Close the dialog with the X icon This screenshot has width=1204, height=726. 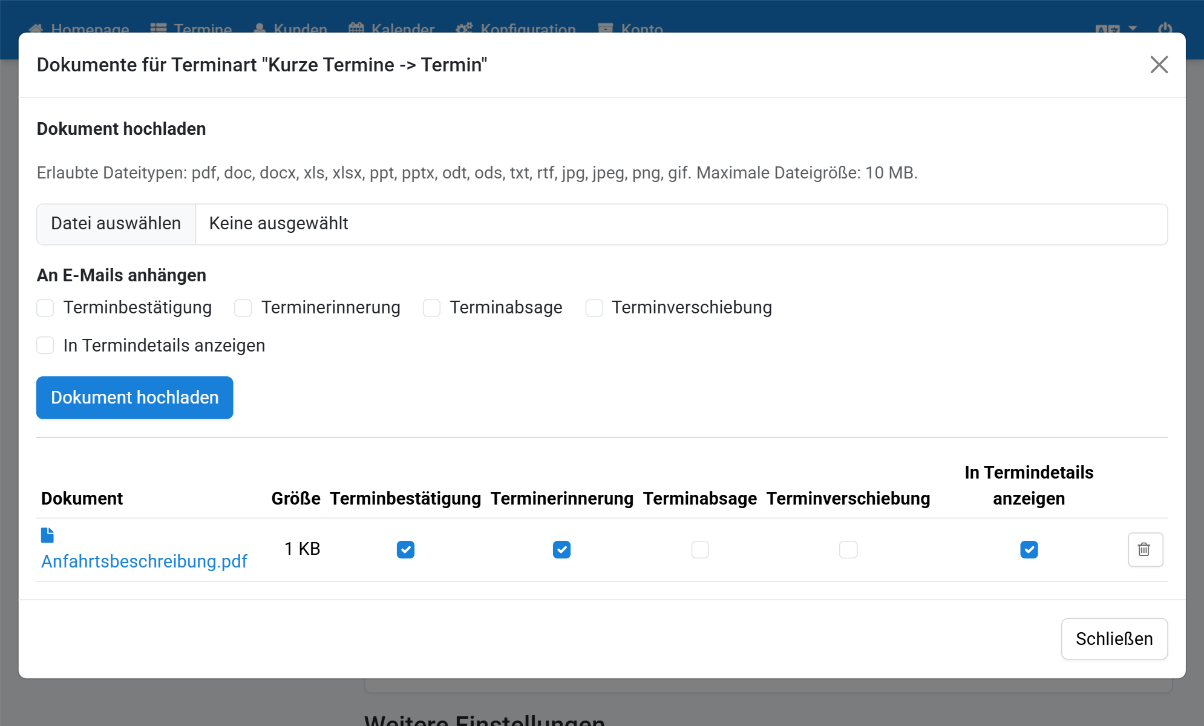[1159, 64]
